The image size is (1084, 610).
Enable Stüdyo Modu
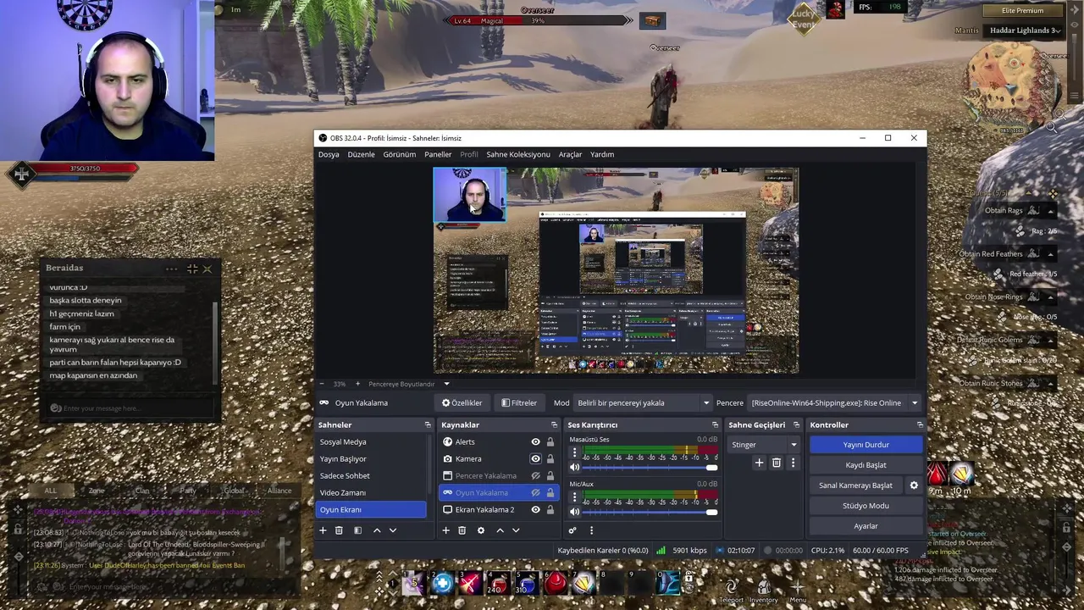pyautogui.click(x=866, y=506)
